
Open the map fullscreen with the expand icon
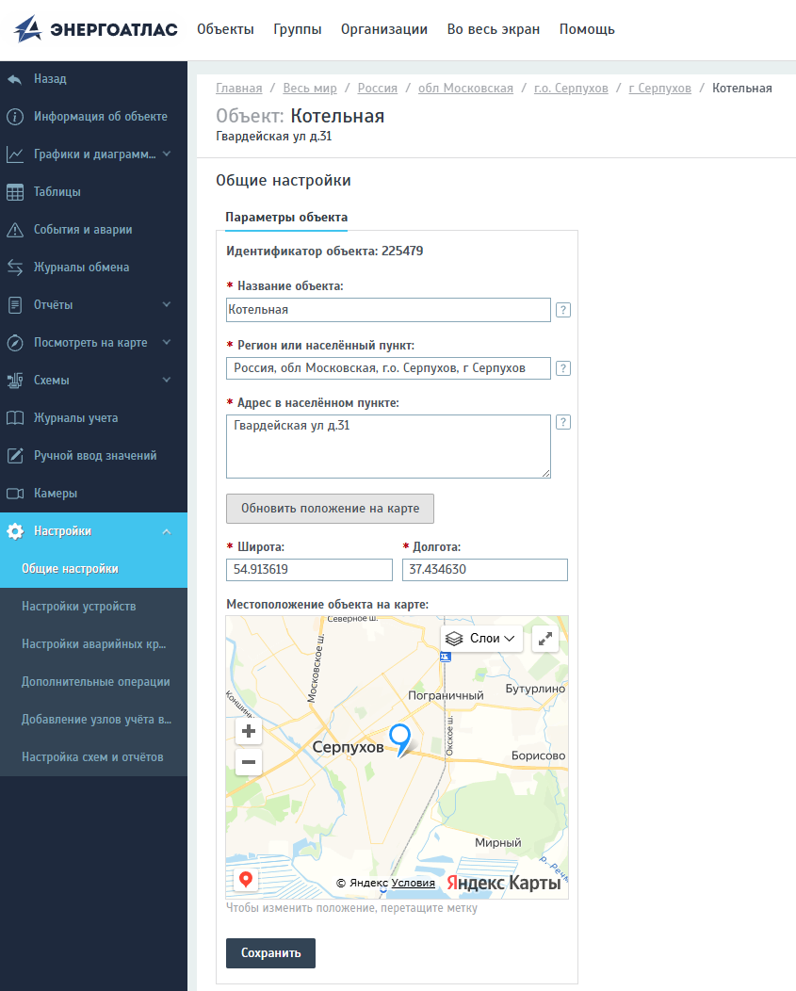click(545, 639)
